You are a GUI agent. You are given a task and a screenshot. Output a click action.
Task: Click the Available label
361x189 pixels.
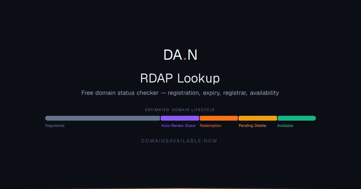coord(285,126)
